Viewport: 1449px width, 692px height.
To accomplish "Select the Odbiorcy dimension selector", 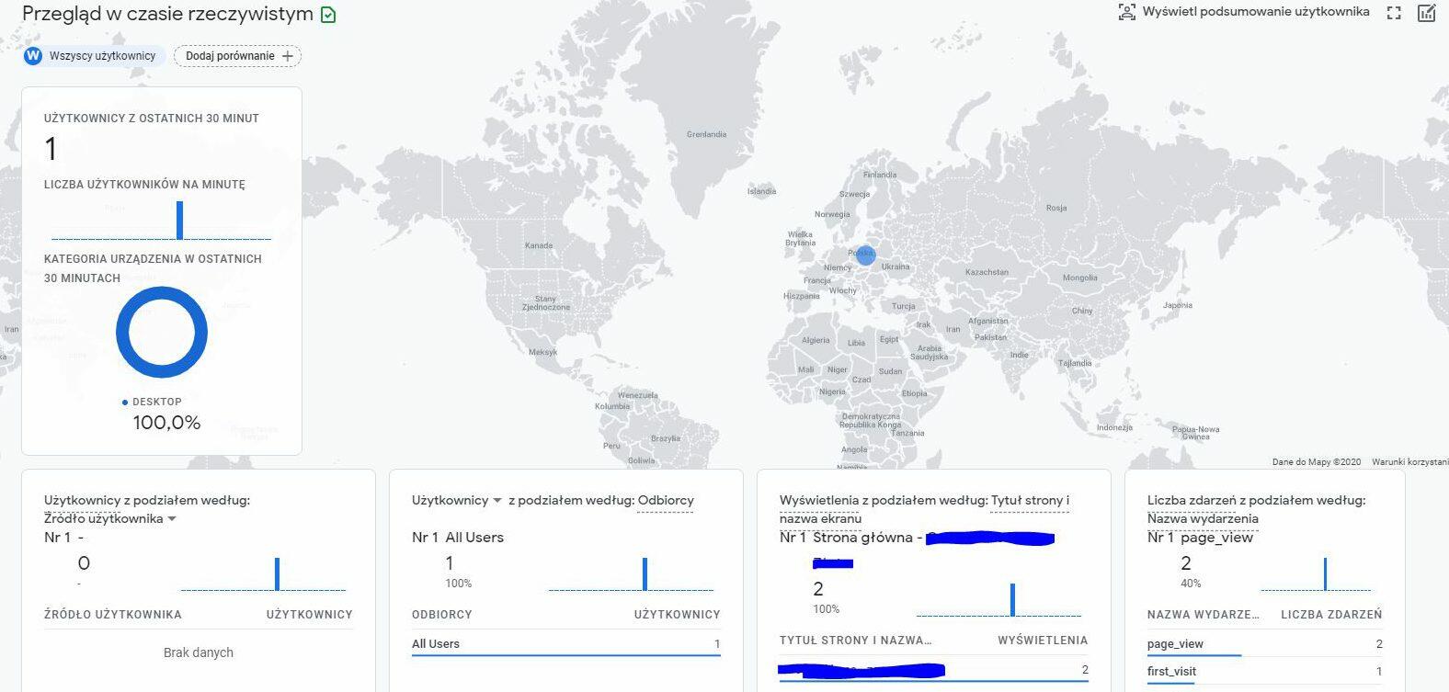I will click(665, 501).
